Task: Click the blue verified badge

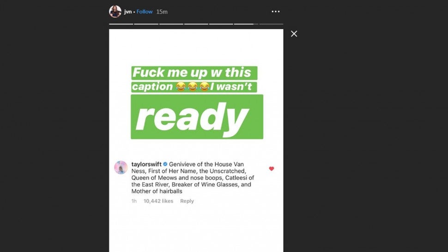Action: click(165, 164)
